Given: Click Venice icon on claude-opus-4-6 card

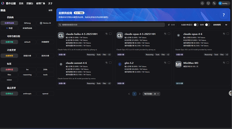Looking at the screenshot, I should (179, 35).
